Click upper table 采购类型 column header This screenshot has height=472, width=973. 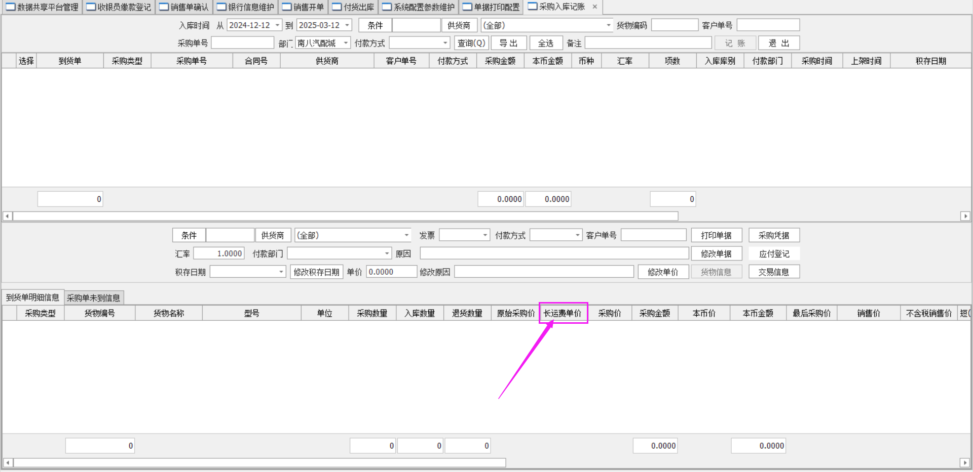coord(127,61)
